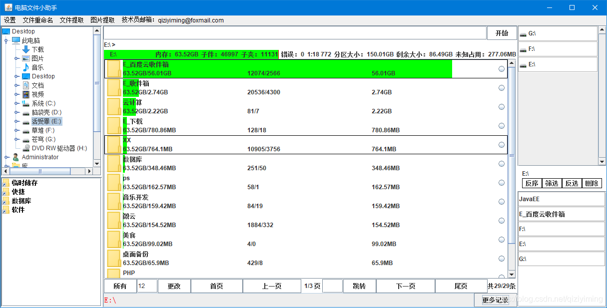Viewport: 607px width, 308px height.
Task: Open the E_收件箱 folder icon
Action: 114,88
